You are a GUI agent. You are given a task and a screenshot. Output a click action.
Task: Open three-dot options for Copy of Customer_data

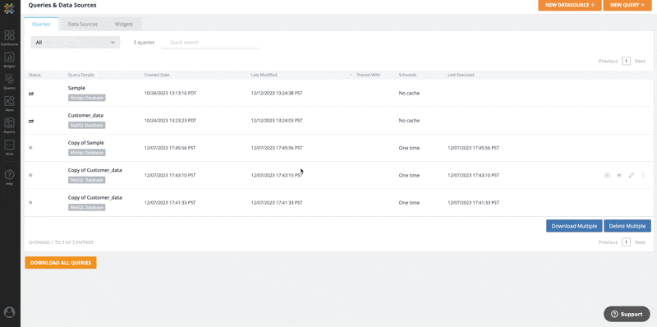coord(643,175)
